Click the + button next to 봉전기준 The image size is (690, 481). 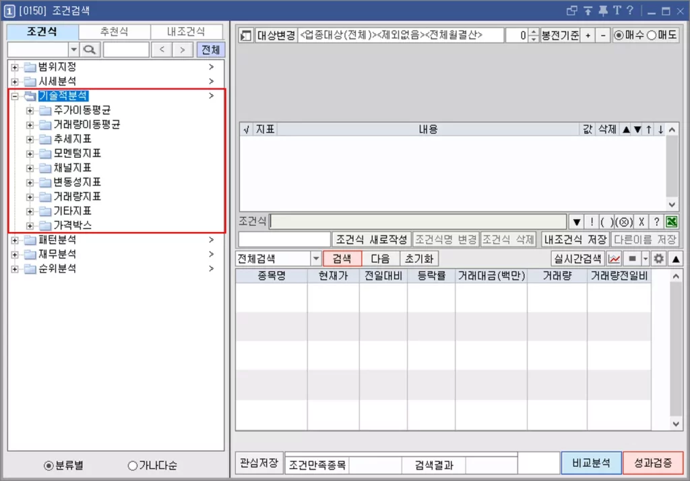[588, 36]
